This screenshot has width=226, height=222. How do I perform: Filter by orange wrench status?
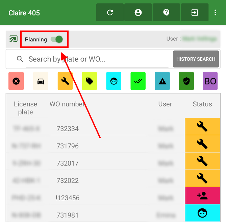pyautogui.click(x=65, y=81)
